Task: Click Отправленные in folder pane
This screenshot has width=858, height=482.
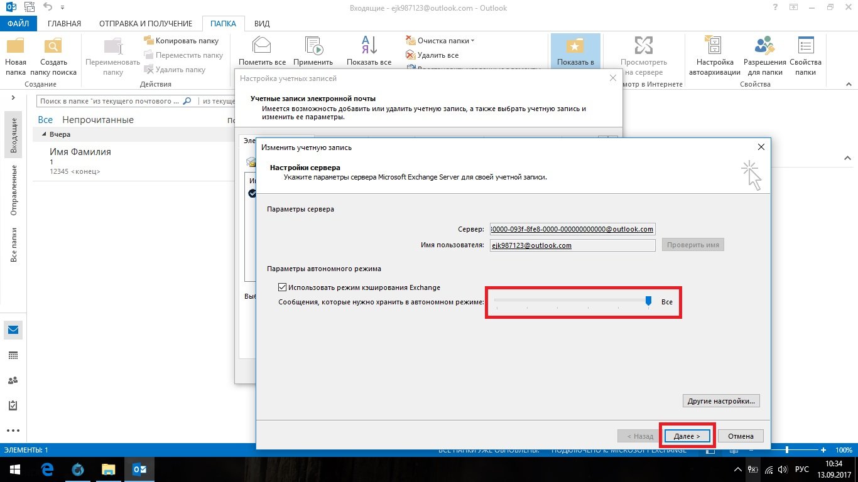Action: click(14, 191)
